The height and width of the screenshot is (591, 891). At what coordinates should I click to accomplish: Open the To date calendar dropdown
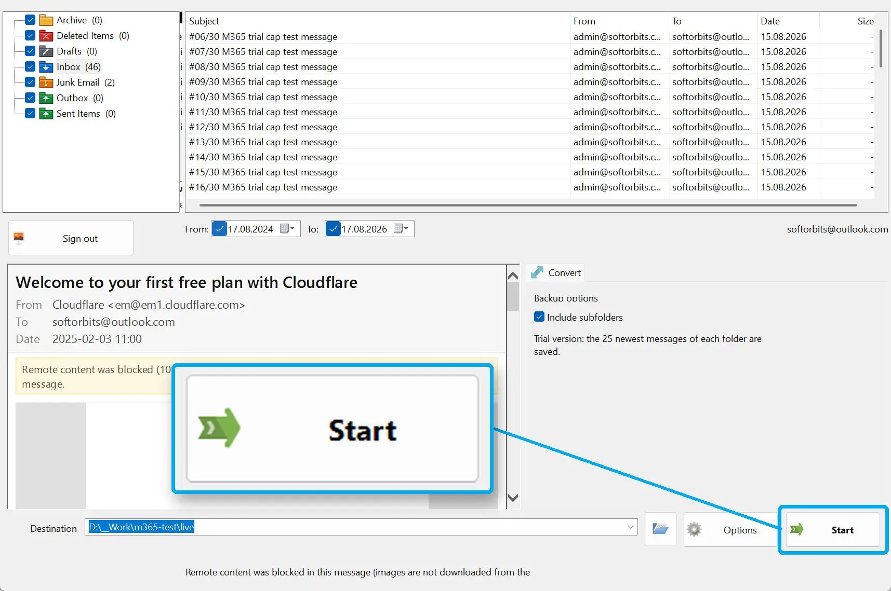click(x=401, y=228)
